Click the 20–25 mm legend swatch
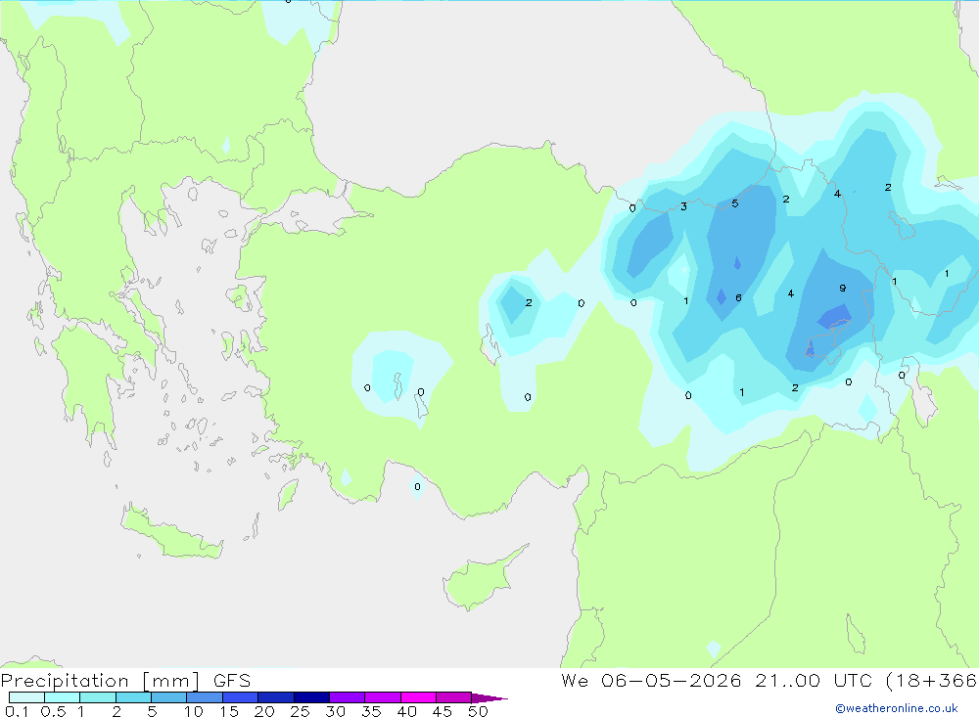The image size is (979, 717). pos(276,697)
